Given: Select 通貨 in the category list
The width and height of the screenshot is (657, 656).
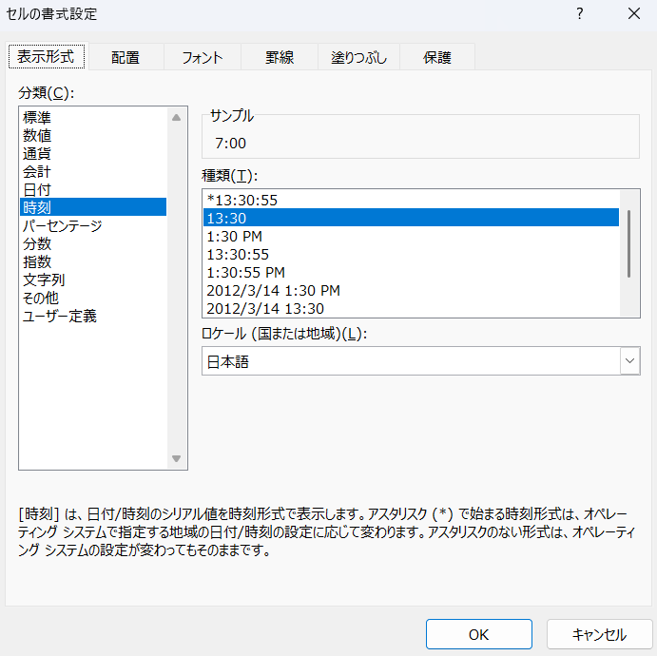Looking at the screenshot, I should pyautogui.click(x=37, y=153).
